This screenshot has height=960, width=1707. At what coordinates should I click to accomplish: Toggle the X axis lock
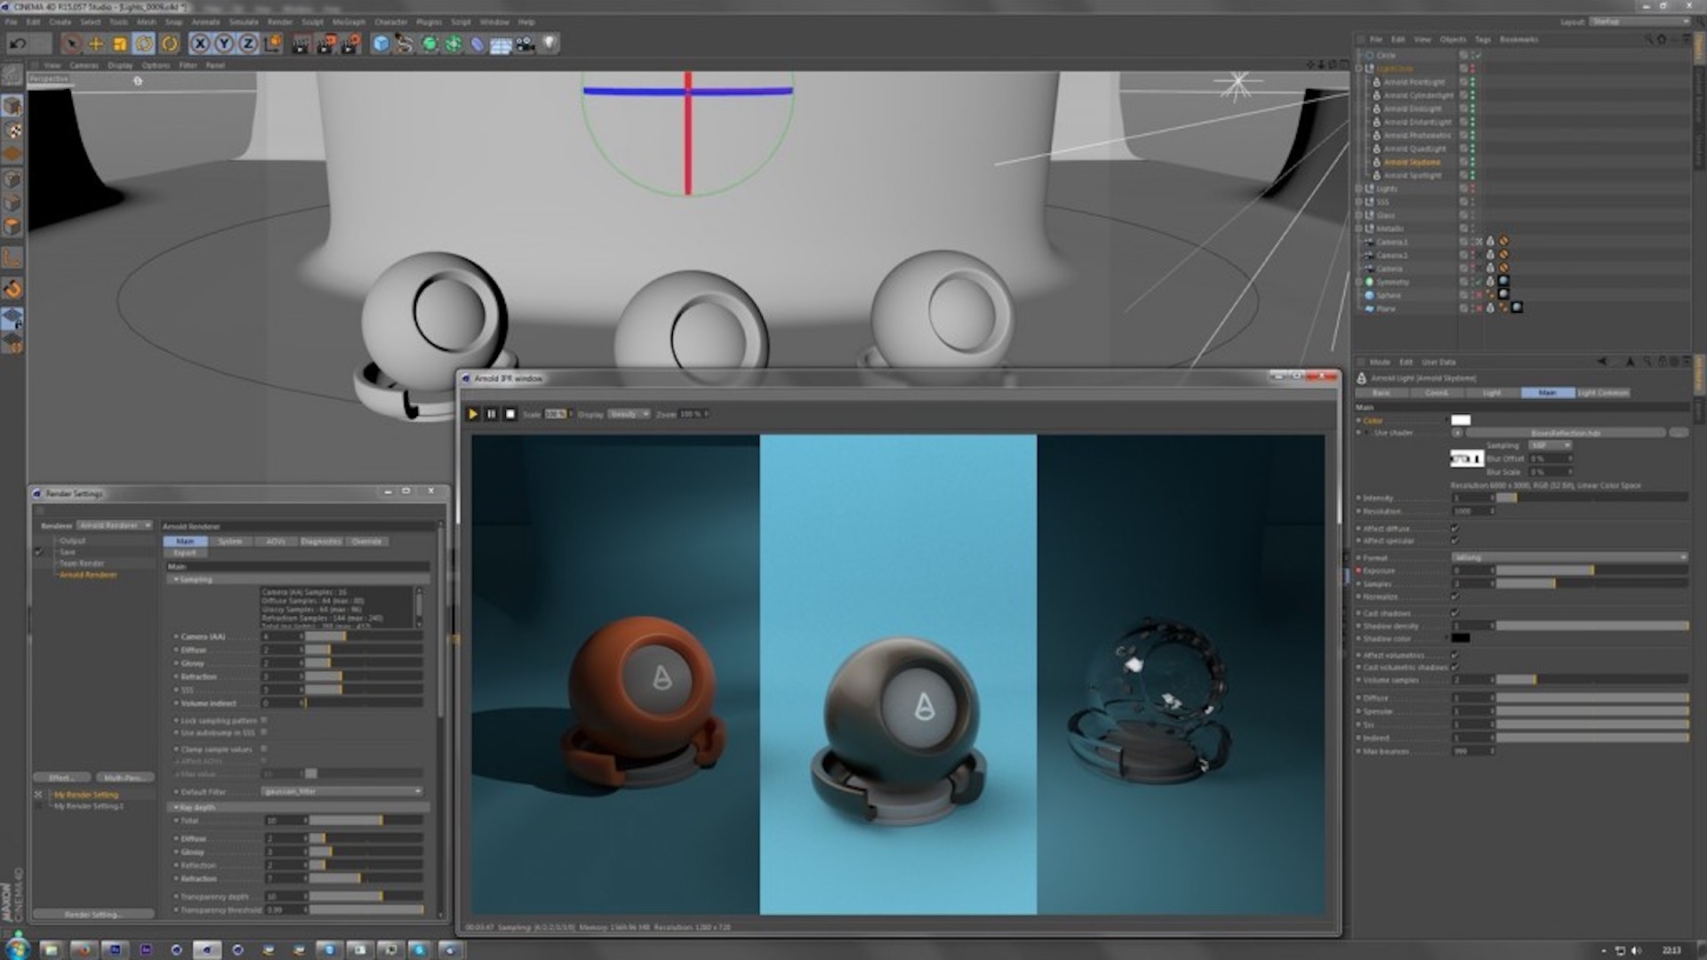pos(201,44)
